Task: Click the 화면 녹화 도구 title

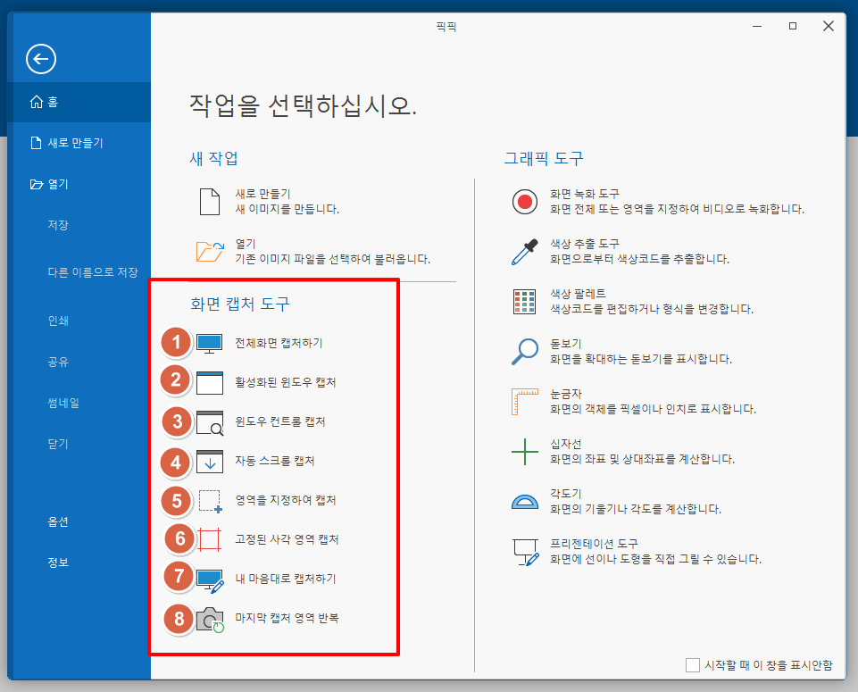Action: tap(585, 194)
